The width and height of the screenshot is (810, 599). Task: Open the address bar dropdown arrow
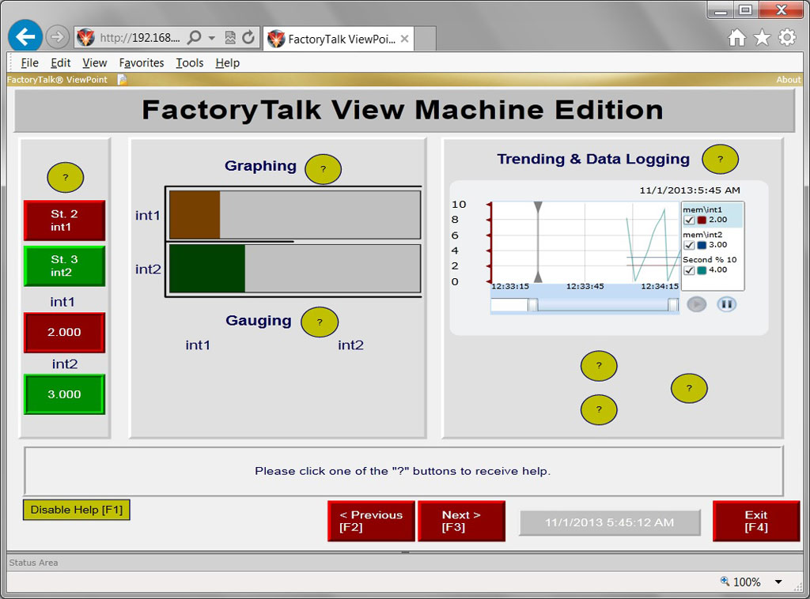[212, 38]
